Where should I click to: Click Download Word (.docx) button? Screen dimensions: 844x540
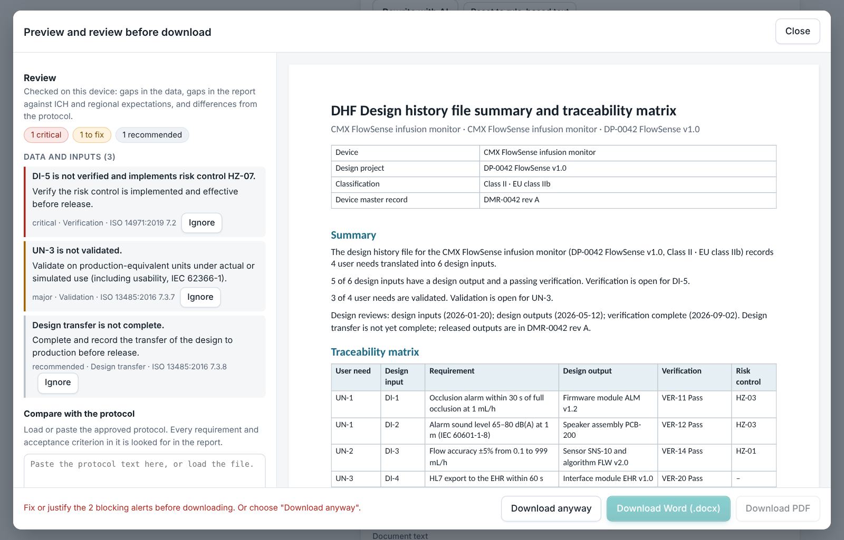pos(668,508)
